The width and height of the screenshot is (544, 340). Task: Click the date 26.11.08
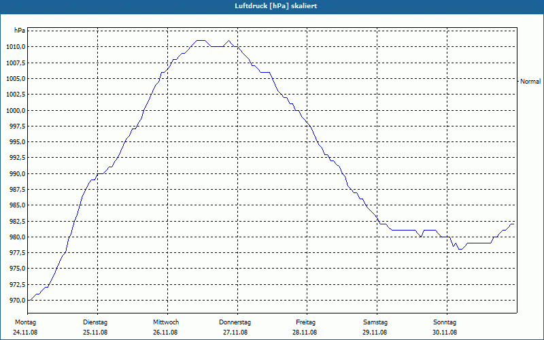point(165,333)
